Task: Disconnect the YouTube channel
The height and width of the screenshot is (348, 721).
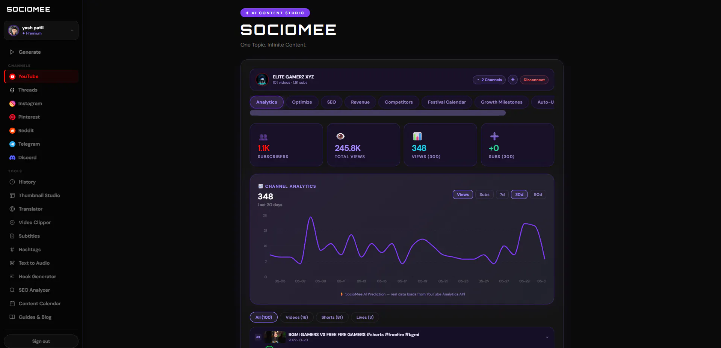Action: pos(534,80)
